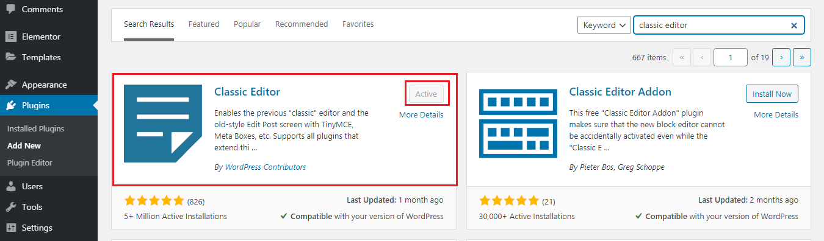Click the Tools menu label

click(x=32, y=207)
